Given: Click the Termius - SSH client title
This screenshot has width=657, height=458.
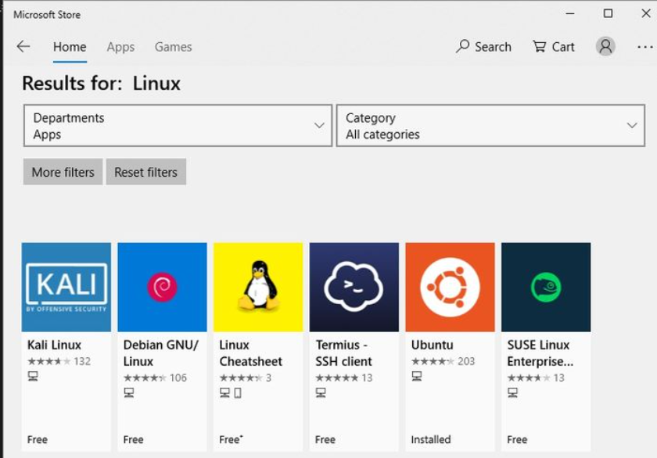Looking at the screenshot, I should (x=343, y=353).
